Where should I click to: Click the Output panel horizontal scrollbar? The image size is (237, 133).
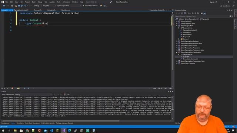coord(61,121)
